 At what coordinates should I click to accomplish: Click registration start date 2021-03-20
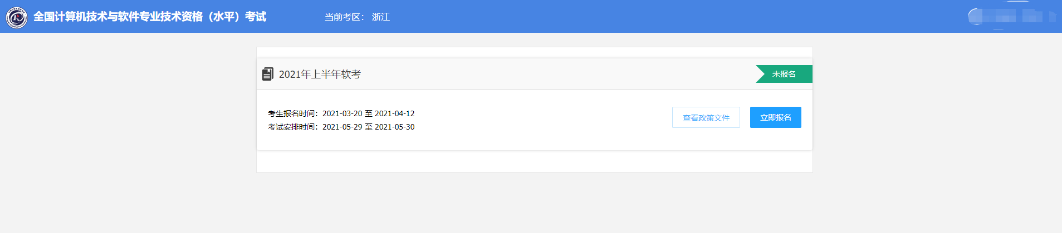(342, 113)
